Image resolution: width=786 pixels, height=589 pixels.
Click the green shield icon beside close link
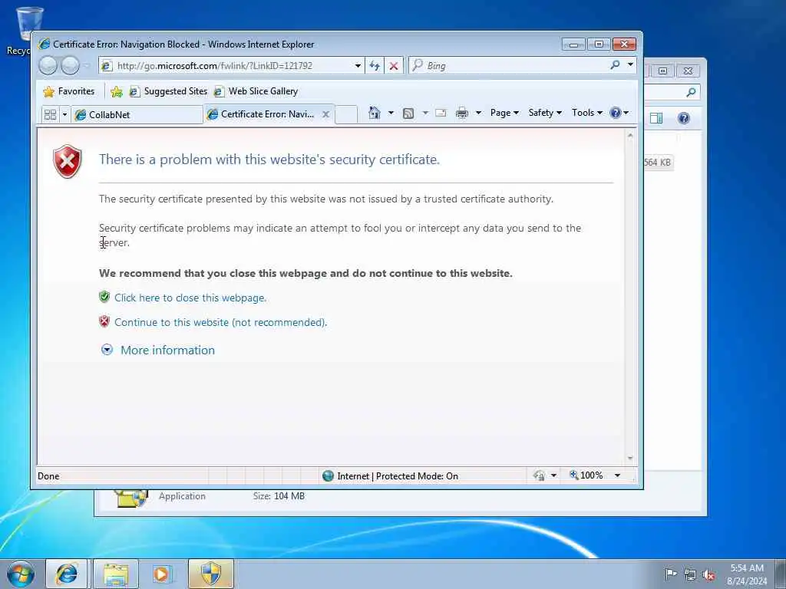click(104, 297)
